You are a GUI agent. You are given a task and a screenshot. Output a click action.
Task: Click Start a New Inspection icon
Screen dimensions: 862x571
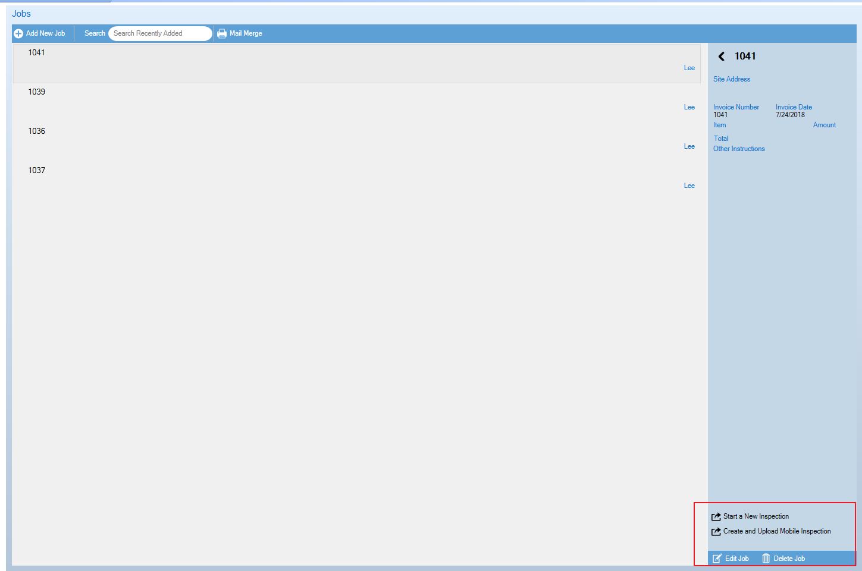[716, 517]
